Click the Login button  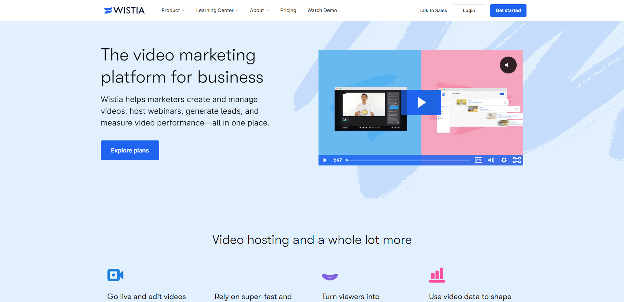pyautogui.click(x=469, y=10)
